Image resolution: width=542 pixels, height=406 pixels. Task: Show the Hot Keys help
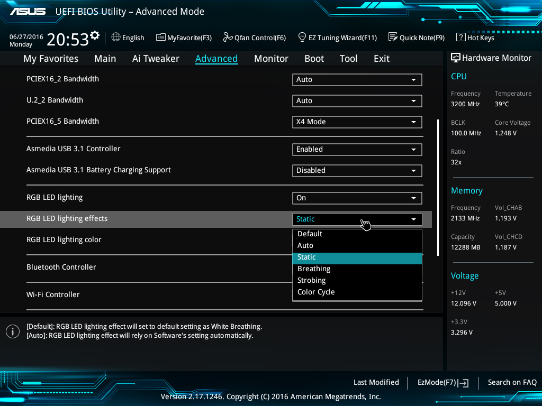coord(475,38)
